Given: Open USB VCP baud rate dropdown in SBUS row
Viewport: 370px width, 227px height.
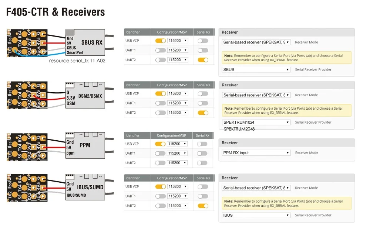Looking at the screenshot, I should [178, 41].
